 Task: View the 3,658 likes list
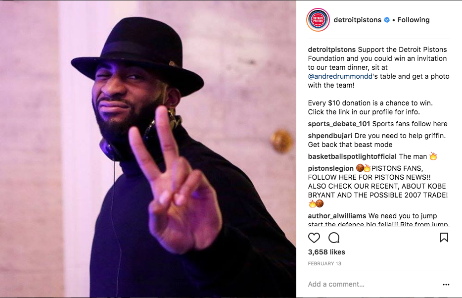point(326,252)
